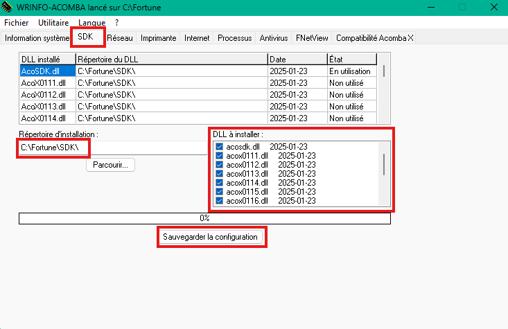This screenshot has height=329, width=508.
Task: Uncheck the acosdk.dll checkbox
Action: coord(219,147)
